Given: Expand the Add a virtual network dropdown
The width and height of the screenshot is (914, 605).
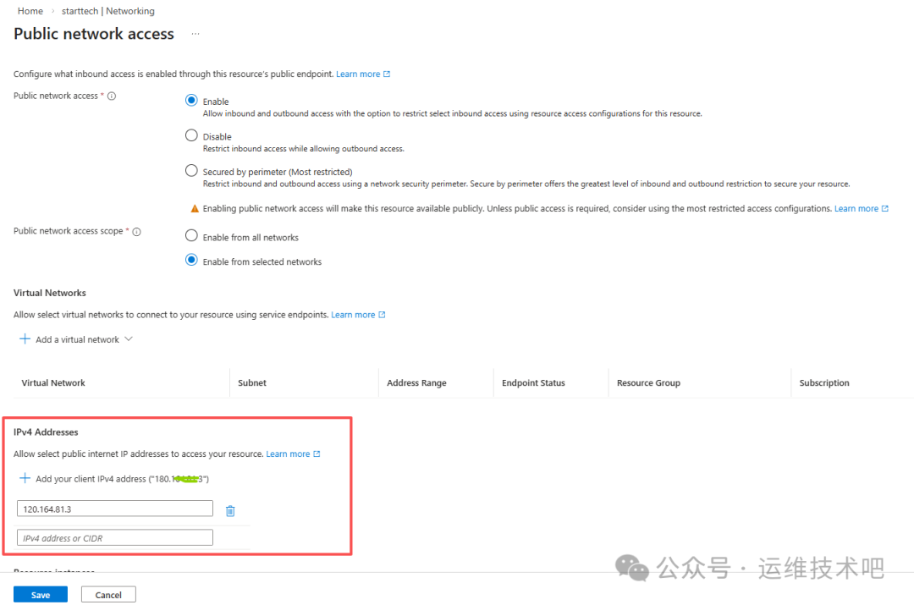Looking at the screenshot, I should tap(129, 339).
